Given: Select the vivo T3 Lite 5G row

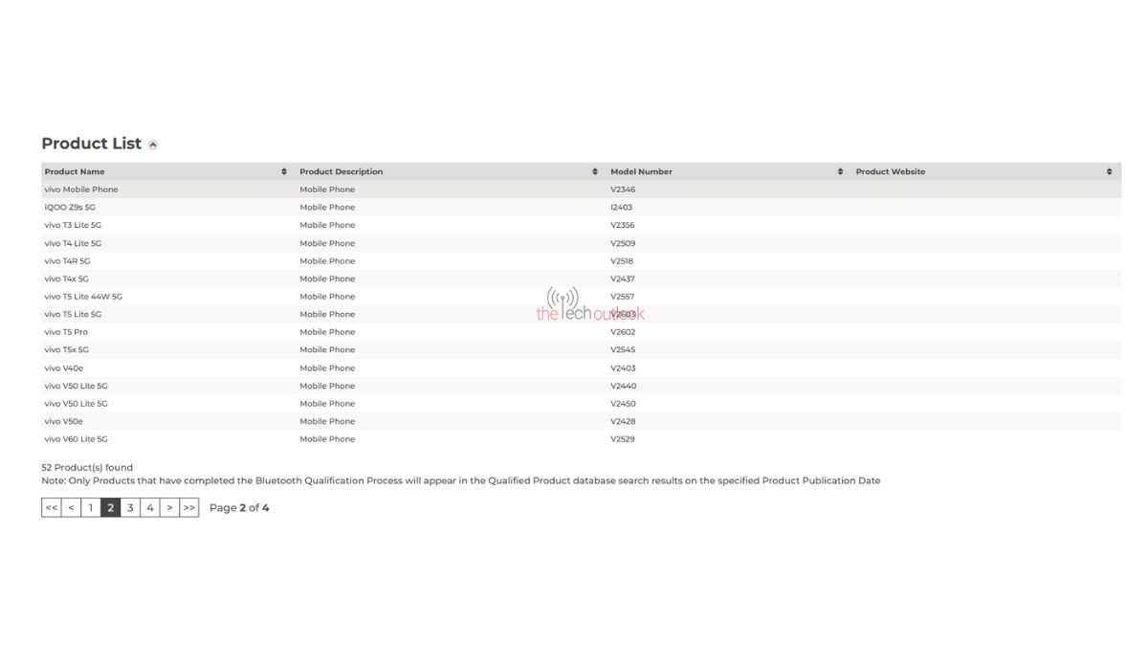Looking at the screenshot, I should (x=73, y=226).
